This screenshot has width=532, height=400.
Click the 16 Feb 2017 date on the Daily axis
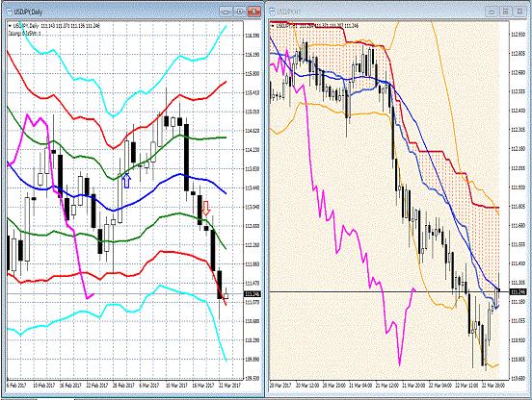[x=70, y=386]
